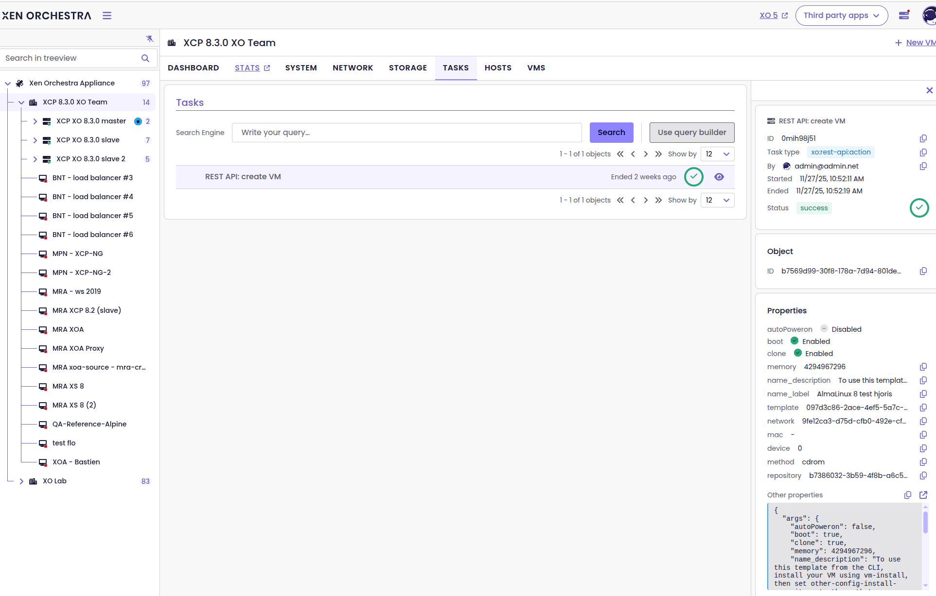Open the Third party apps dropdown
936x596 pixels.
pyautogui.click(x=841, y=16)
